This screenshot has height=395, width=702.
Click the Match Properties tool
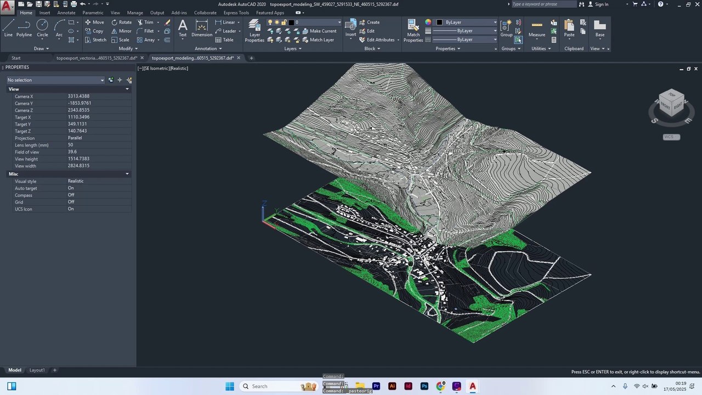(x=413, y=31)
